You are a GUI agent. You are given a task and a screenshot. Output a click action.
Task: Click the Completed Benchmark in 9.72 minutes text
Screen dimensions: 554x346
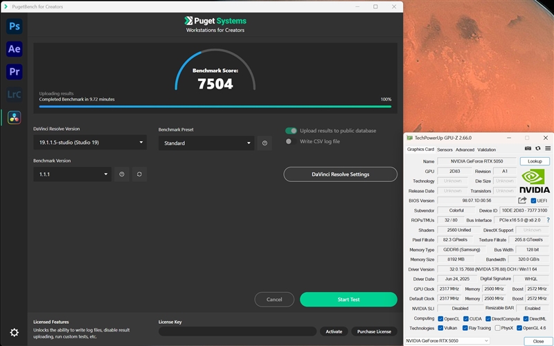click(x=77, y=99)
